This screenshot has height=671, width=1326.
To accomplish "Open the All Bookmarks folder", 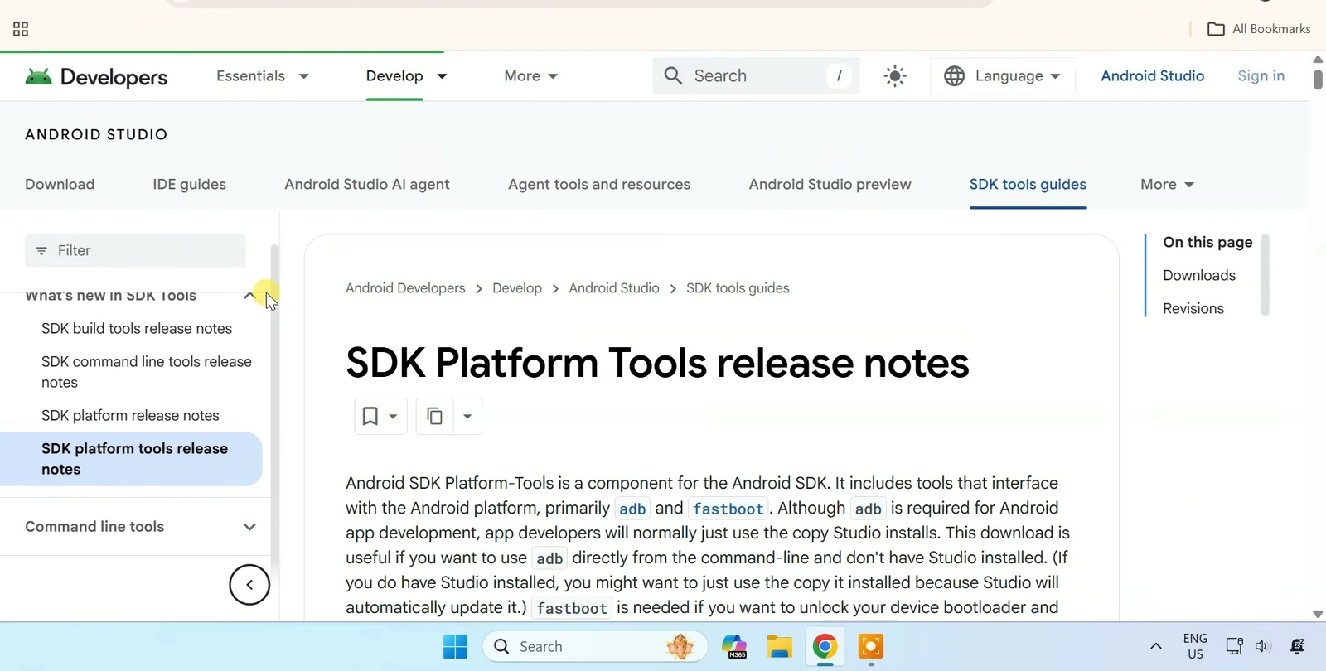I will click(x=1259, y=29).
